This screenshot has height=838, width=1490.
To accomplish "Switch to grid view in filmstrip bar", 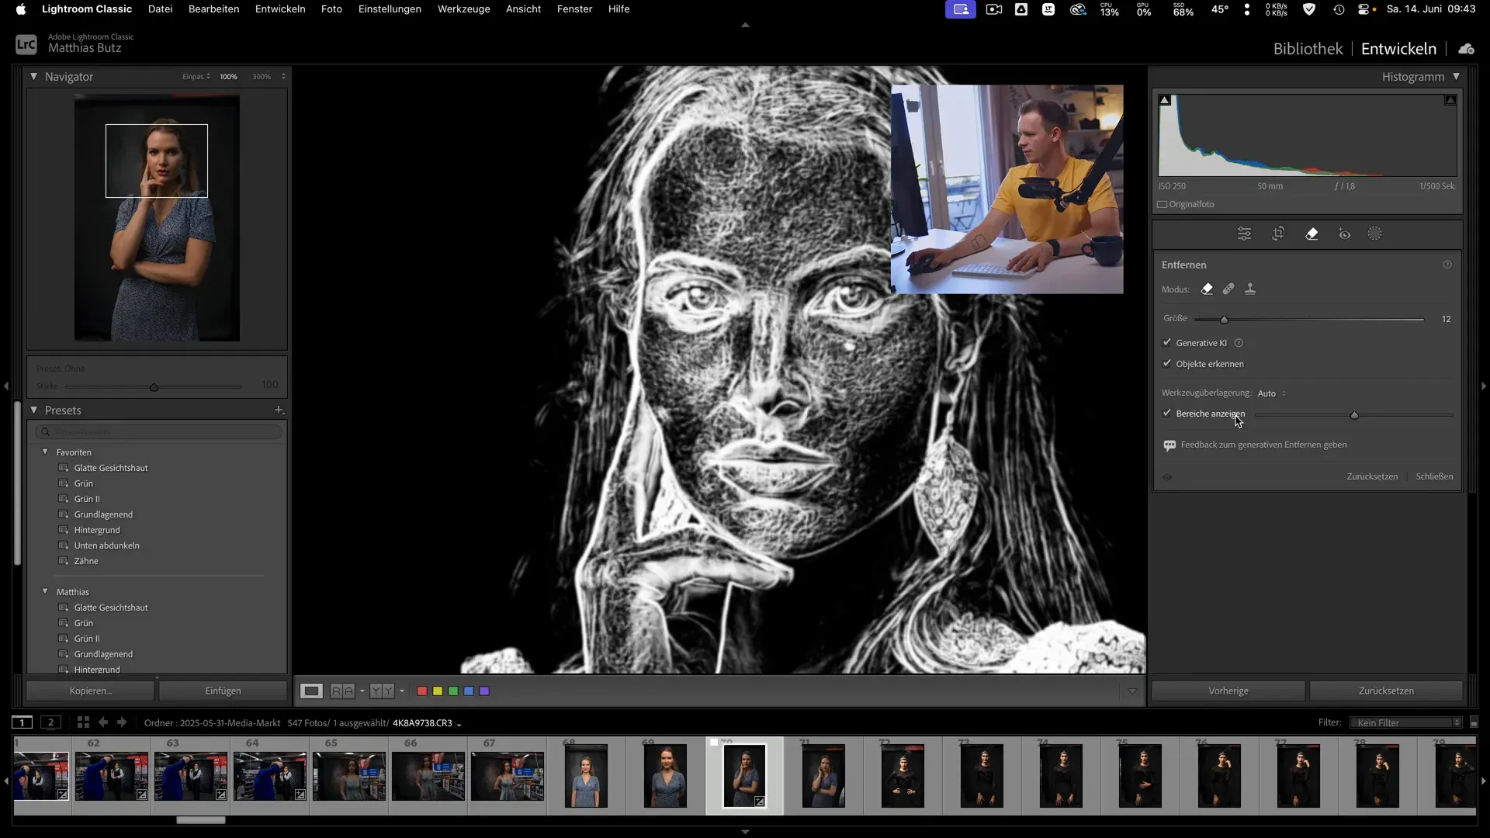I will (x=83, y=722).
